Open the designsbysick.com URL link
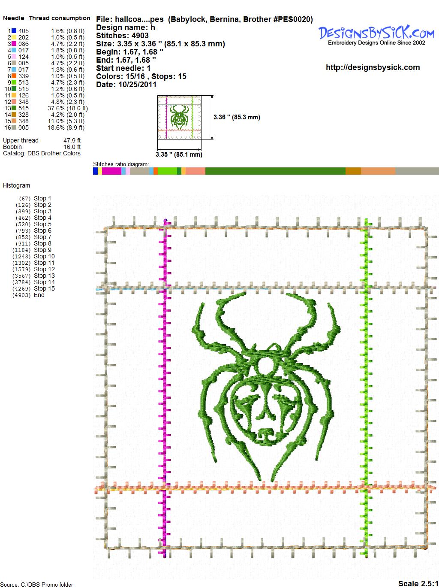This screenshot has width=439, height=588. [373, 67]
